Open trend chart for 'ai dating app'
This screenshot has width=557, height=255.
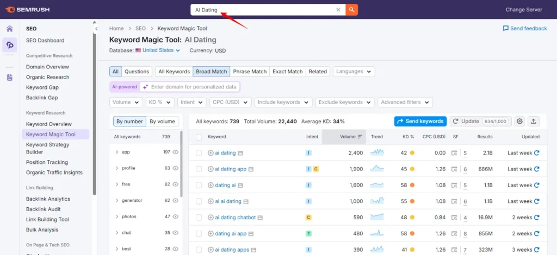[377, 169]
